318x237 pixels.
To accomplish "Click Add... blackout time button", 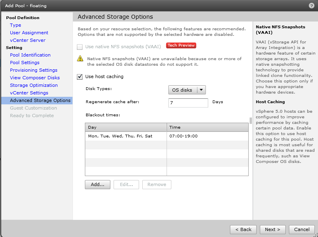I will [98, 184].
